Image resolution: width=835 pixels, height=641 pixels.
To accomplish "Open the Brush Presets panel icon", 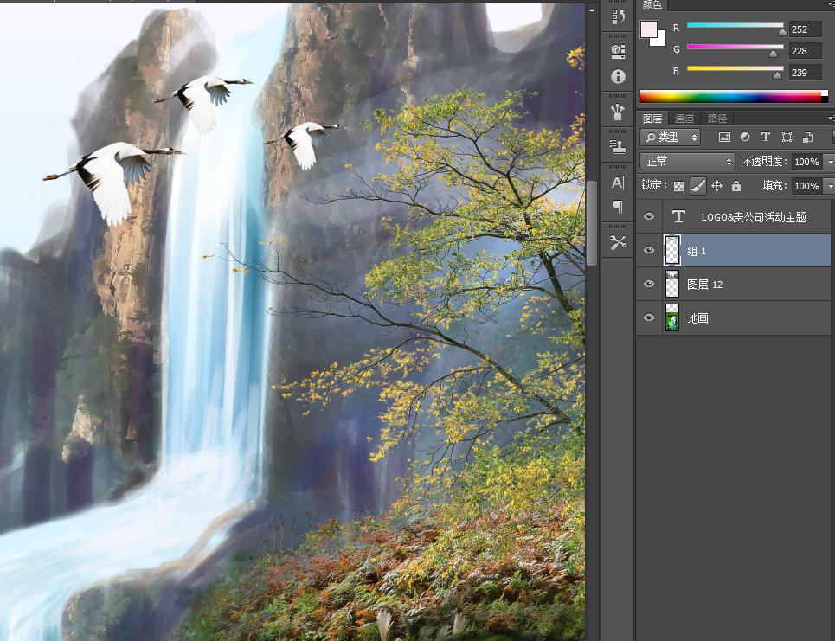I will click(x=618, y=112).
